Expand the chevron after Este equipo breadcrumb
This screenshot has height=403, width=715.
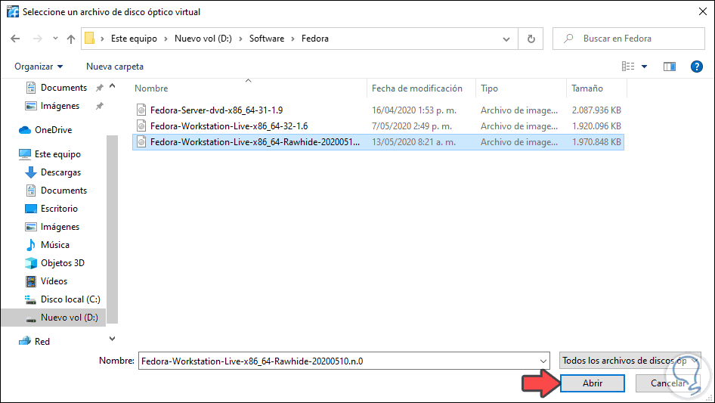166,39
